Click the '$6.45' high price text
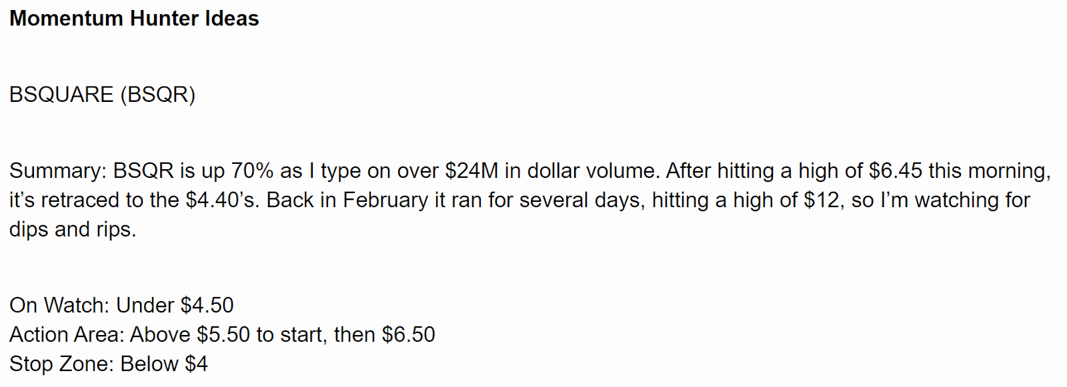This screenshot has width=1067, height=387. coord(896,171)
